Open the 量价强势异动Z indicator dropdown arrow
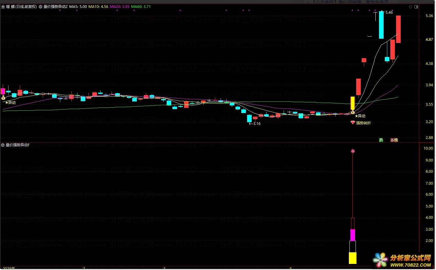The image size is (436, 270). pyautogui.click(x=41, y=7)
